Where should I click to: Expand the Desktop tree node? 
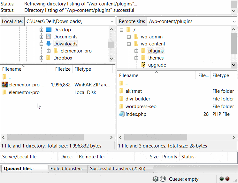(x=41, y=30)
